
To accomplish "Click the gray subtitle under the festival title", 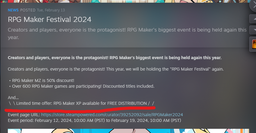I will click(127, 34).
